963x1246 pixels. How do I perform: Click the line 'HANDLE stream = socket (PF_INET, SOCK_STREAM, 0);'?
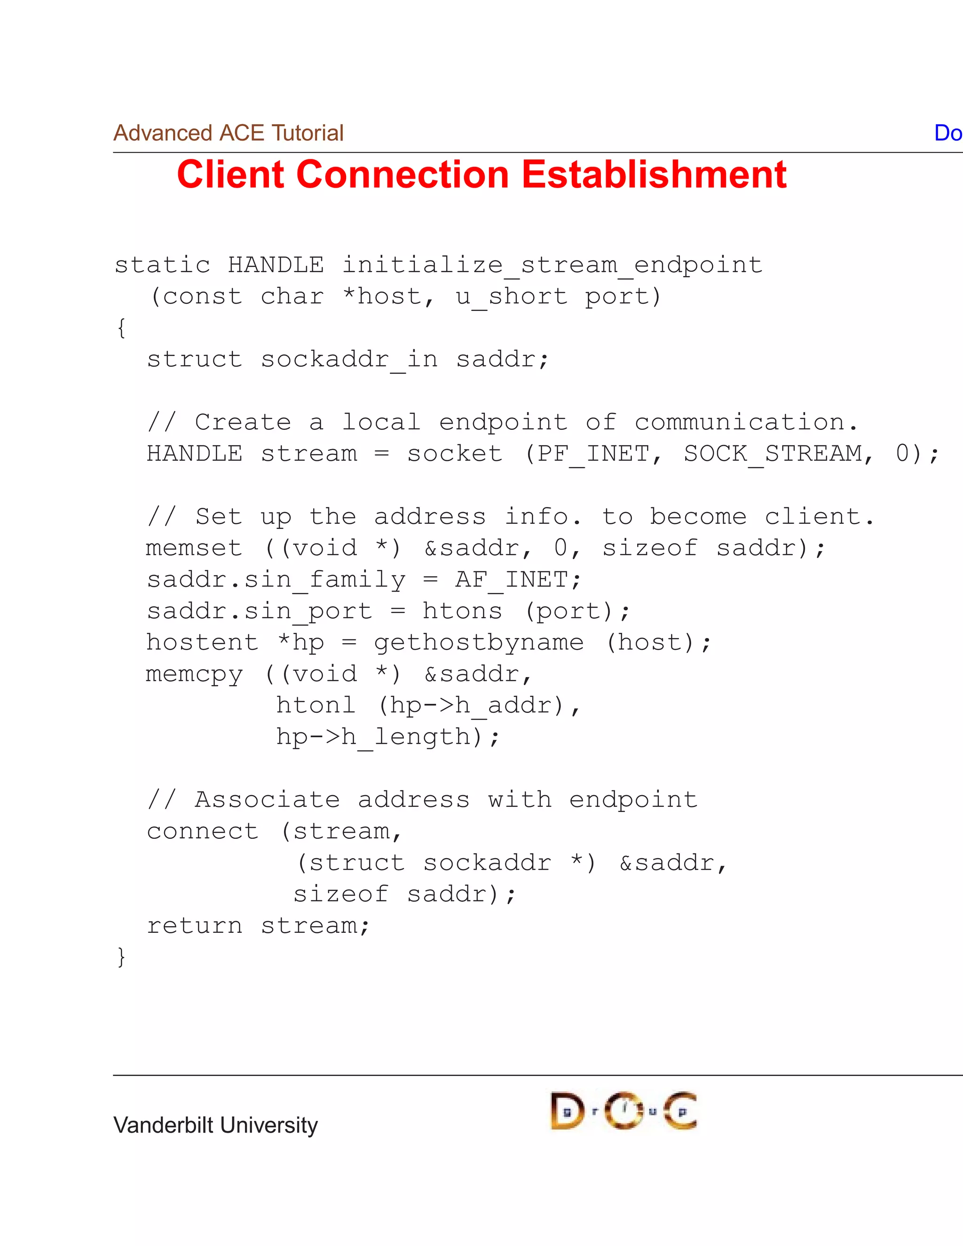pos(543,454)
